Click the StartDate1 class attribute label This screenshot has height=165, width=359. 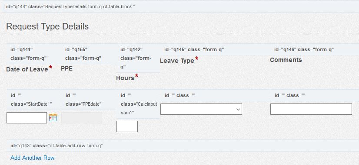point(31,104)
